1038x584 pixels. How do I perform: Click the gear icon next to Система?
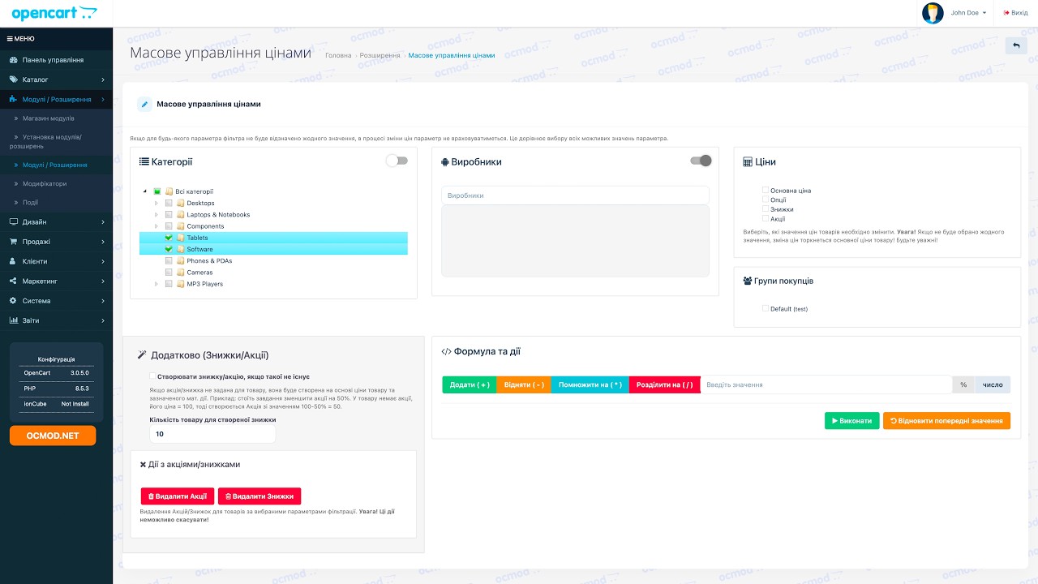point(14,301)
